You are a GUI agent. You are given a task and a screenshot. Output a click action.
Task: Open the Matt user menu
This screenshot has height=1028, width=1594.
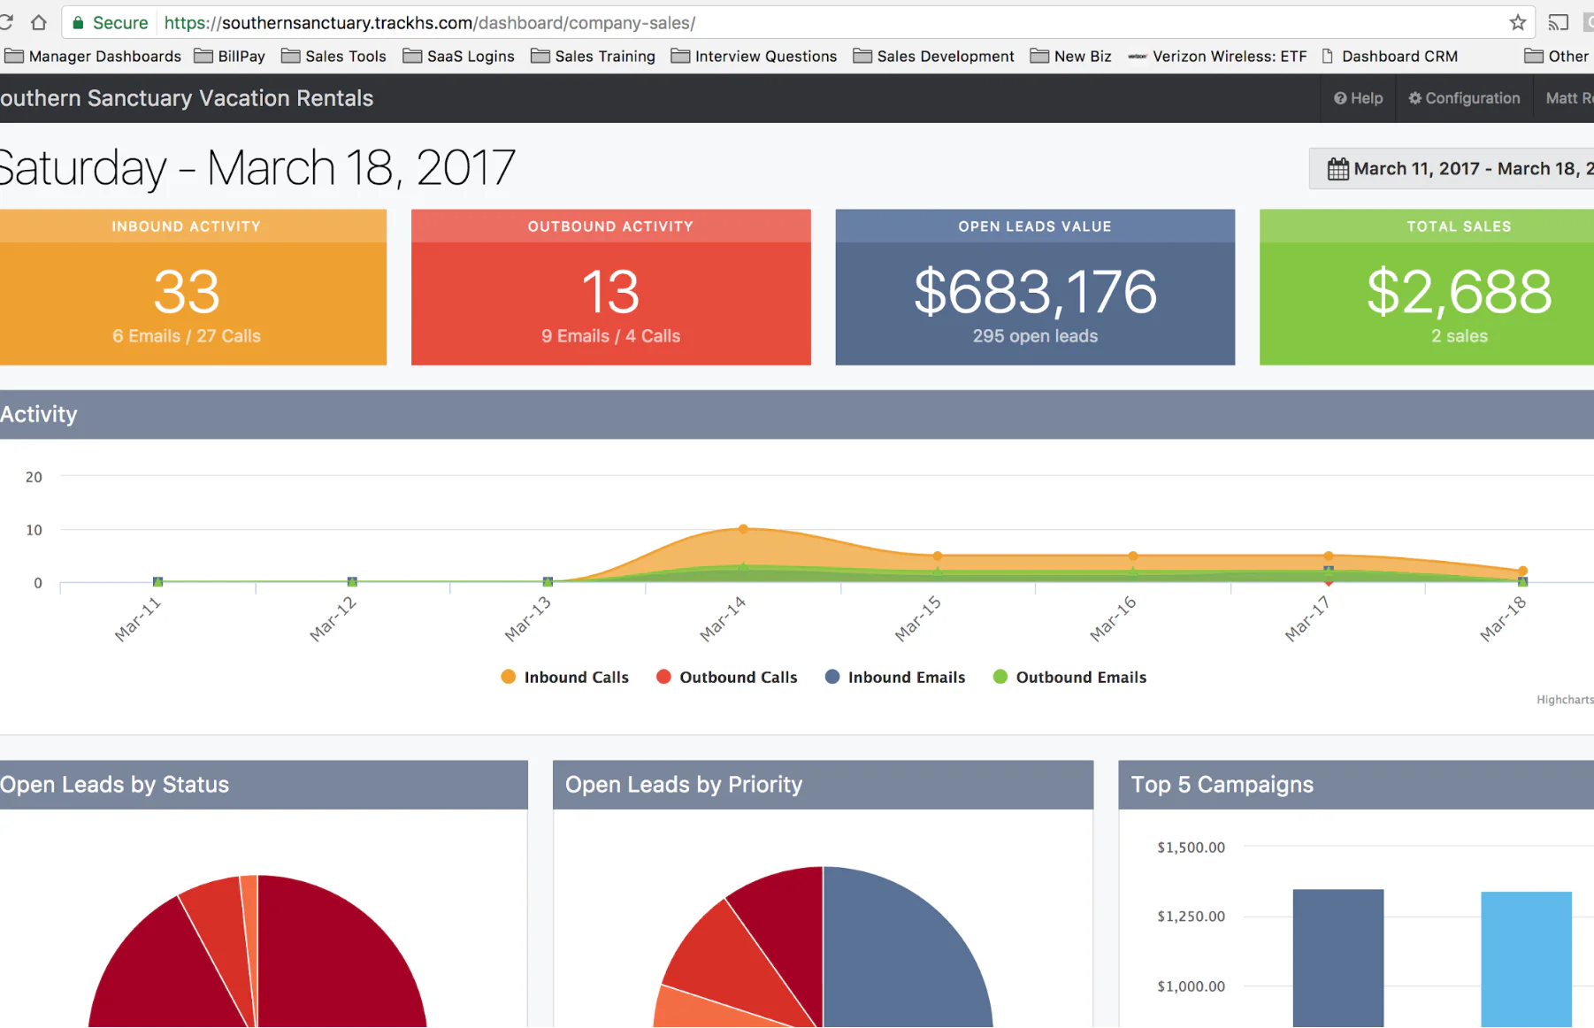(1568, 98)
